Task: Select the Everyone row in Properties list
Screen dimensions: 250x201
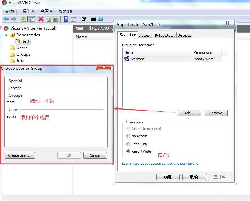Action: [x=173, y=59]
